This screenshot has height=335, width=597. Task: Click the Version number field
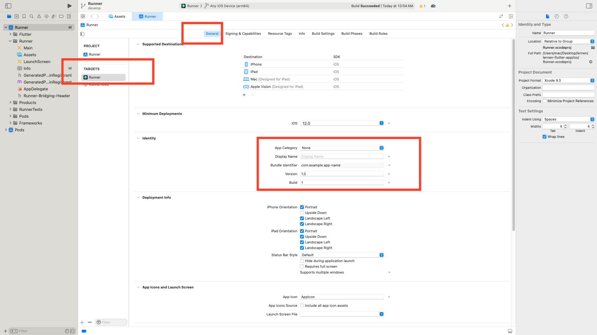pyautogui.click(x=342, y=174)
